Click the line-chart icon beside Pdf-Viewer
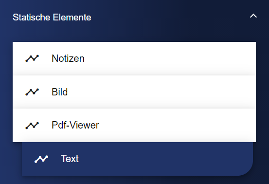 32,125
